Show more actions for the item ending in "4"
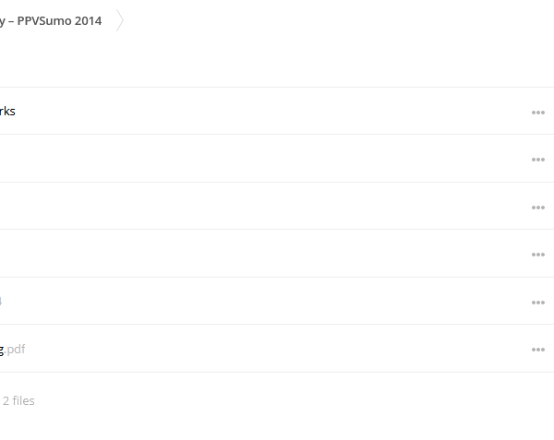 click(537, 303)
